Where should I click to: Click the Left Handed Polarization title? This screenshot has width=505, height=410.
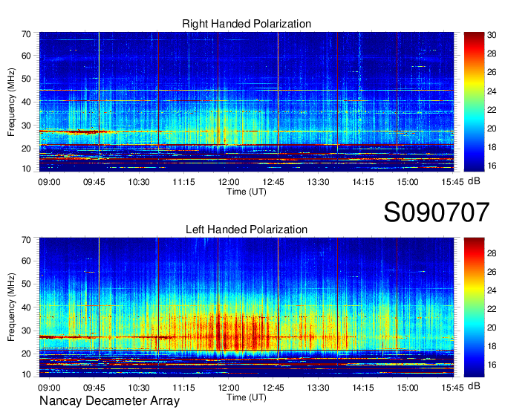(247, 230)
